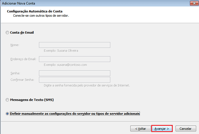This screenshot has width=199, height=134.
Task: Click the Conecte-se com outros tipos de servidor subtitle
Action: click(x=41, y=16)
